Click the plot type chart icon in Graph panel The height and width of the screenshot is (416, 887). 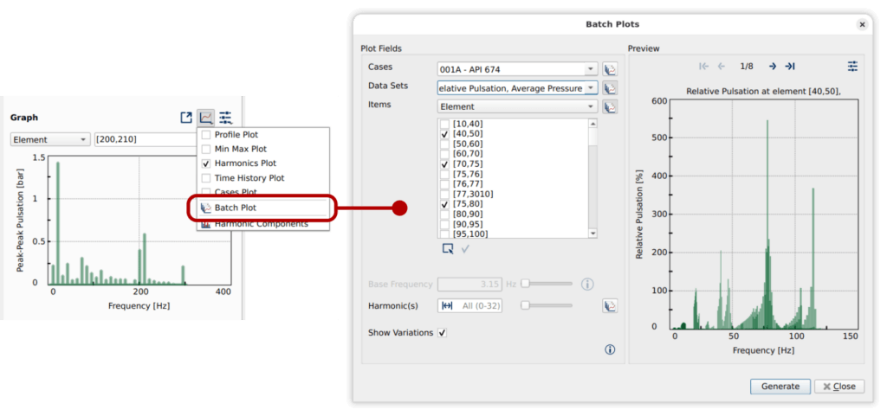(206, 118)
